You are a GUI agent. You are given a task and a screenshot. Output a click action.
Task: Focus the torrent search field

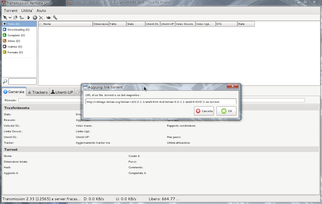22,81
